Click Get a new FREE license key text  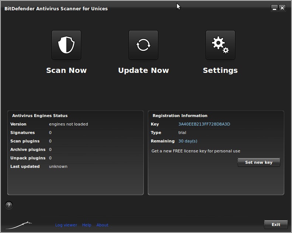pyautogui.click(x=196, y=151)
